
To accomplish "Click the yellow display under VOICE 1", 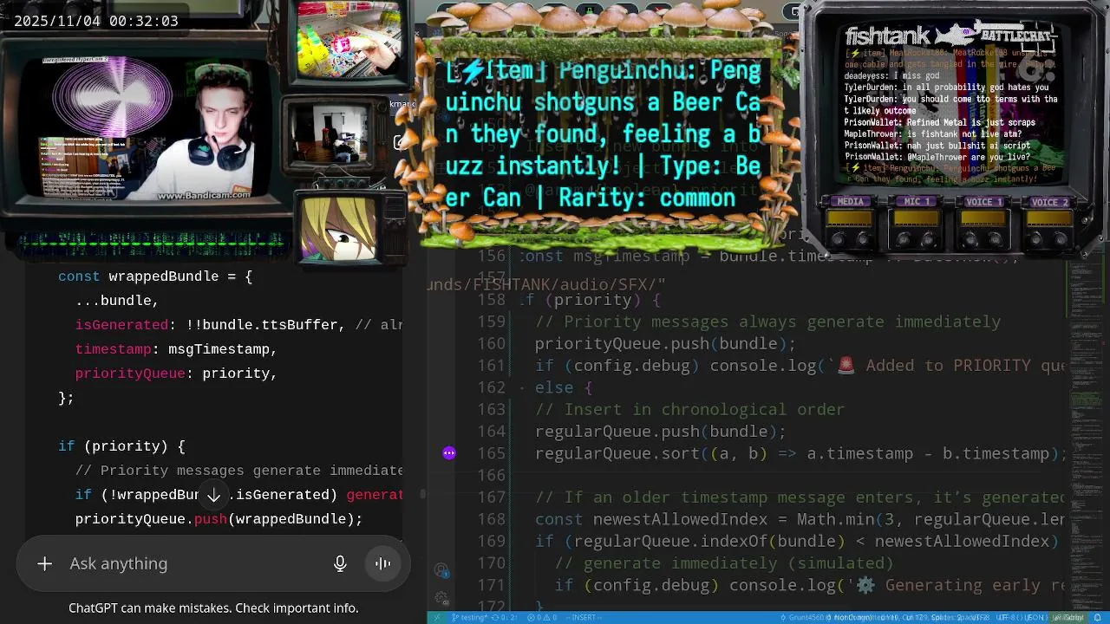I will 983,218.
